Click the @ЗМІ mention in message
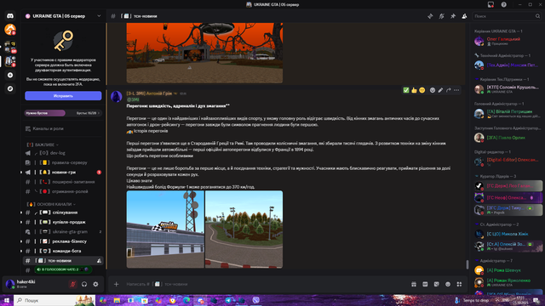This screenshot has height=306, width=545. coord(133,99)
